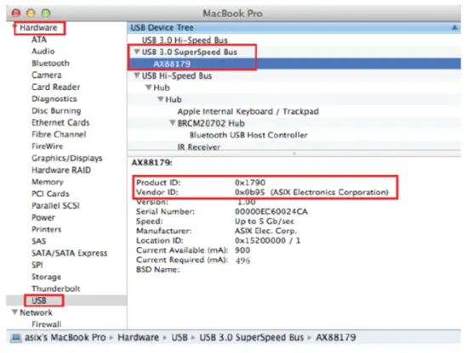Viewport: 468px width, 353px height.
Task: Select Thunderbolt in the sidebar
Action: 56,289
